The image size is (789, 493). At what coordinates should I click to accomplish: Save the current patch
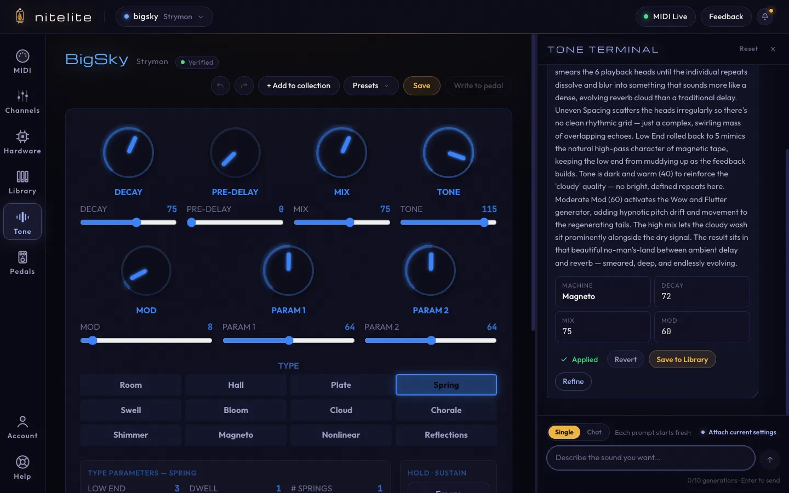[421, 85]
